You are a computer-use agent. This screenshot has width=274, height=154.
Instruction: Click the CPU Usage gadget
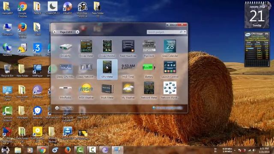point(257,49)
